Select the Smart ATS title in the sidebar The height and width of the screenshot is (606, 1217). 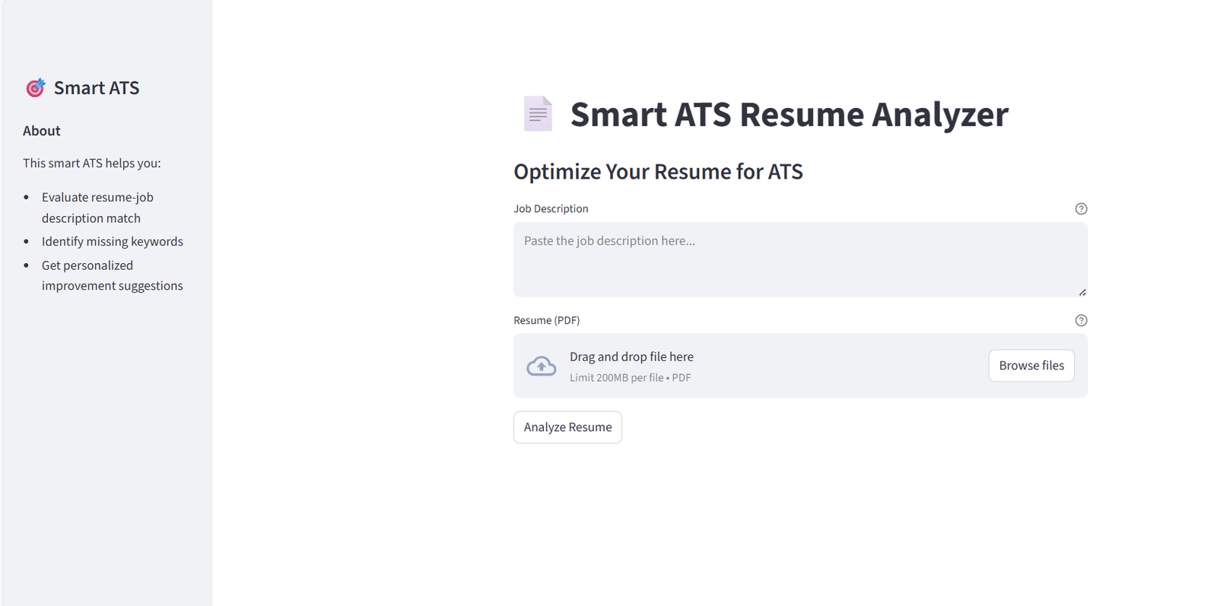coord(96,87)
